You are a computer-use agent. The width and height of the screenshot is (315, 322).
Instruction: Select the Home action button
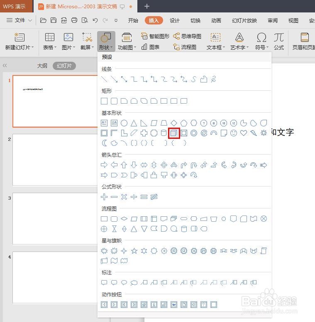point(144,305)
